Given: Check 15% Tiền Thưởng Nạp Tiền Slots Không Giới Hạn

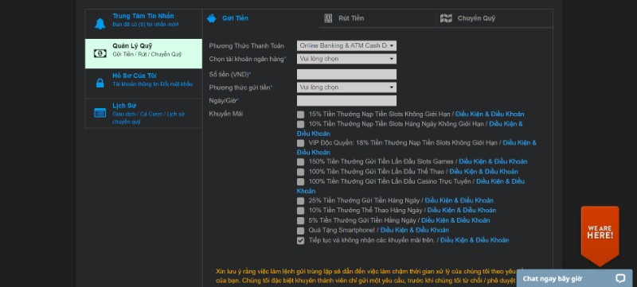Looking at the screenshot, I should point(300,114).
